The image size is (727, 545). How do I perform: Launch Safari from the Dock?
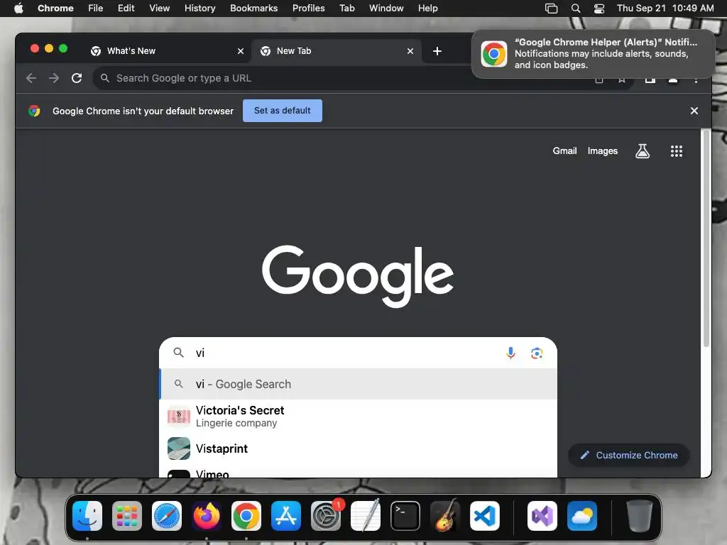click(x=167, y=516)
